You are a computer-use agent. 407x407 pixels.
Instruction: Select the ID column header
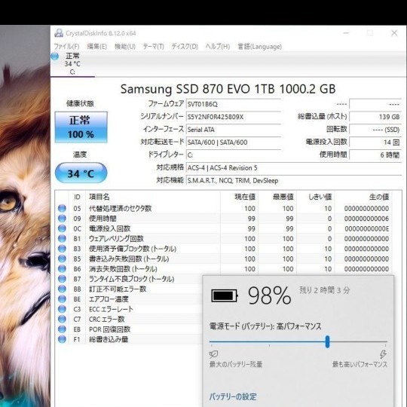77,197
